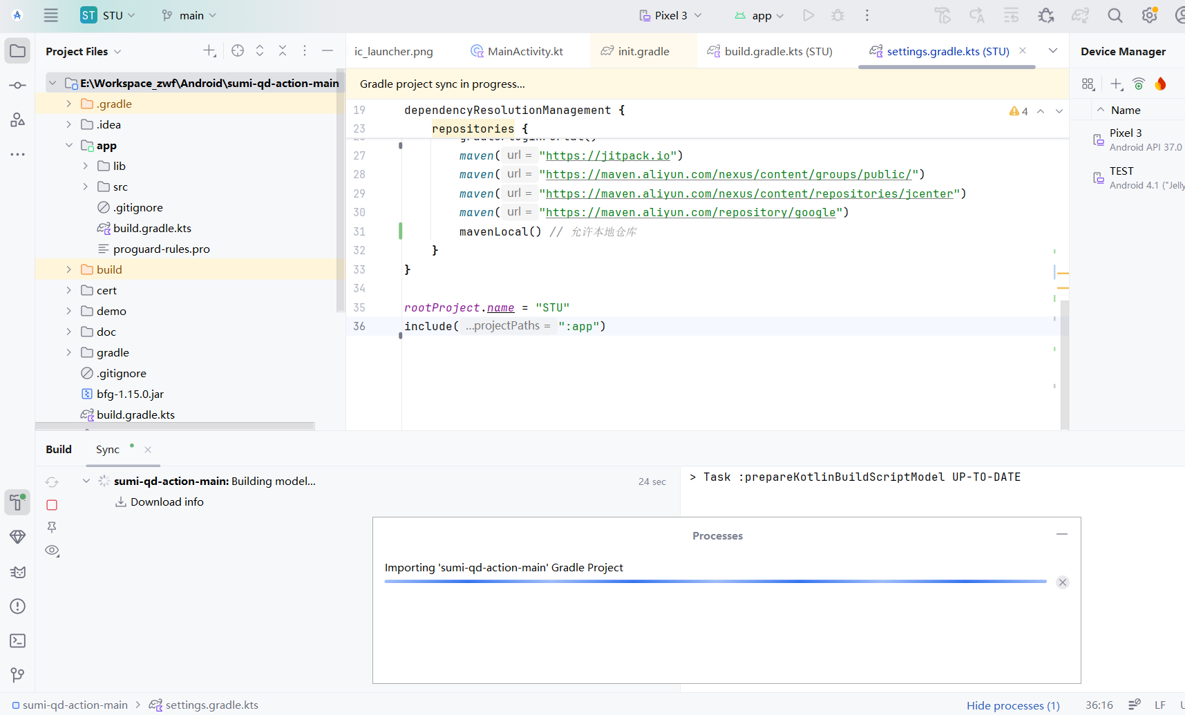Open the Terminal tool window

tap(17, 641)
